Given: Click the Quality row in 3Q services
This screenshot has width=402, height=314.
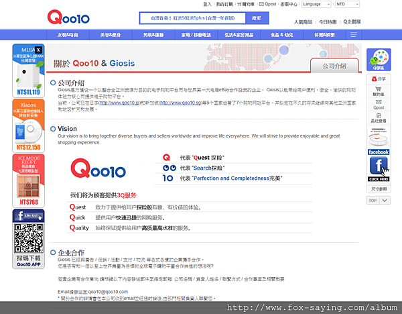Looking at the screenshot, I should pyautogui.click(x=189, y=227).
